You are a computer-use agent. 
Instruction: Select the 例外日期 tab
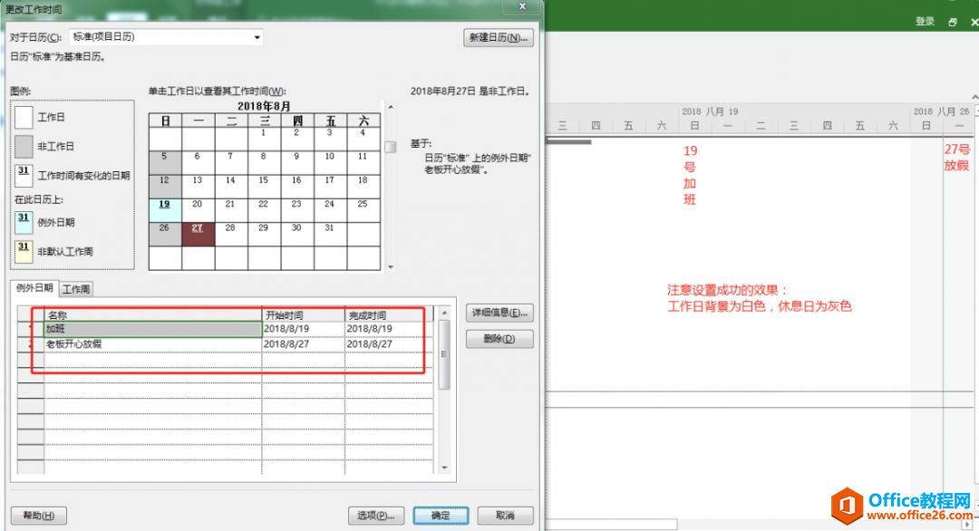click(33, 289)
